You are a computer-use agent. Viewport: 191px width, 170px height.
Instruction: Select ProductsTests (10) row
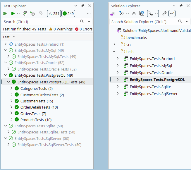tap(36, 120)
